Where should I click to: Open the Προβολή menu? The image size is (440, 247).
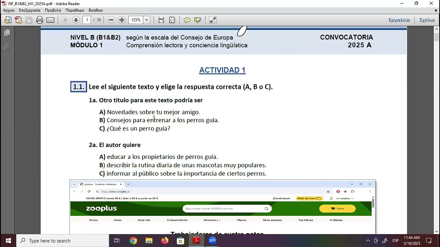point(53,10)
